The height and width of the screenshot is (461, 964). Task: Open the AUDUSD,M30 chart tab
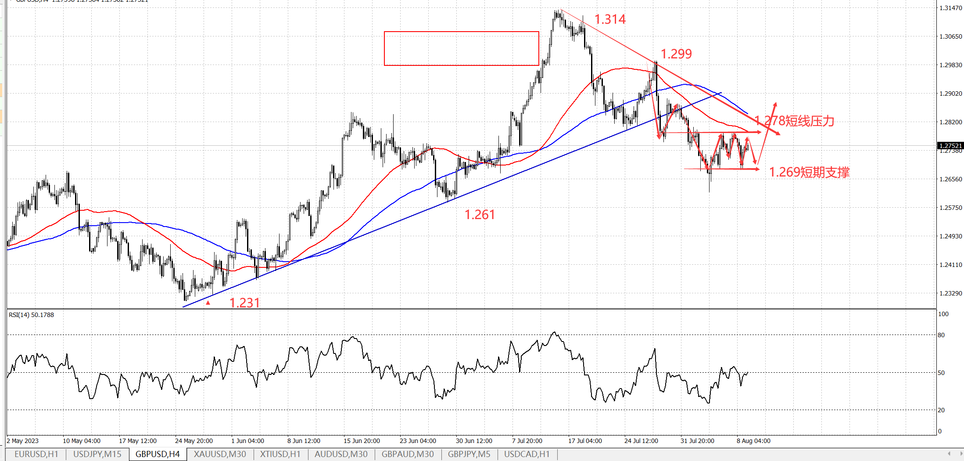341,454
